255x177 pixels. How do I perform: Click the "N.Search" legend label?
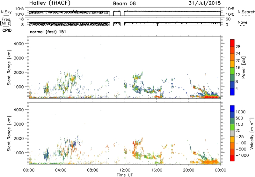tap(246, 12)
